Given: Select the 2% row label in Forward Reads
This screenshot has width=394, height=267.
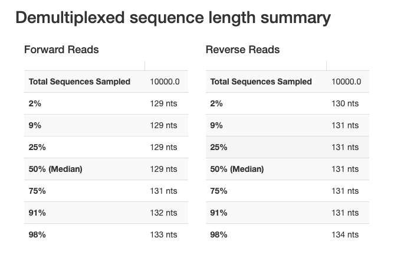Looking at the screenshot, I should (35, 103).
